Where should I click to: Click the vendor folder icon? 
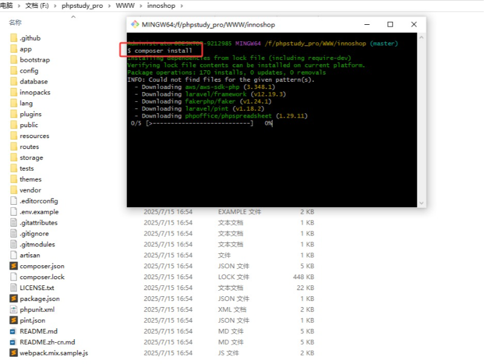[13, 190]
